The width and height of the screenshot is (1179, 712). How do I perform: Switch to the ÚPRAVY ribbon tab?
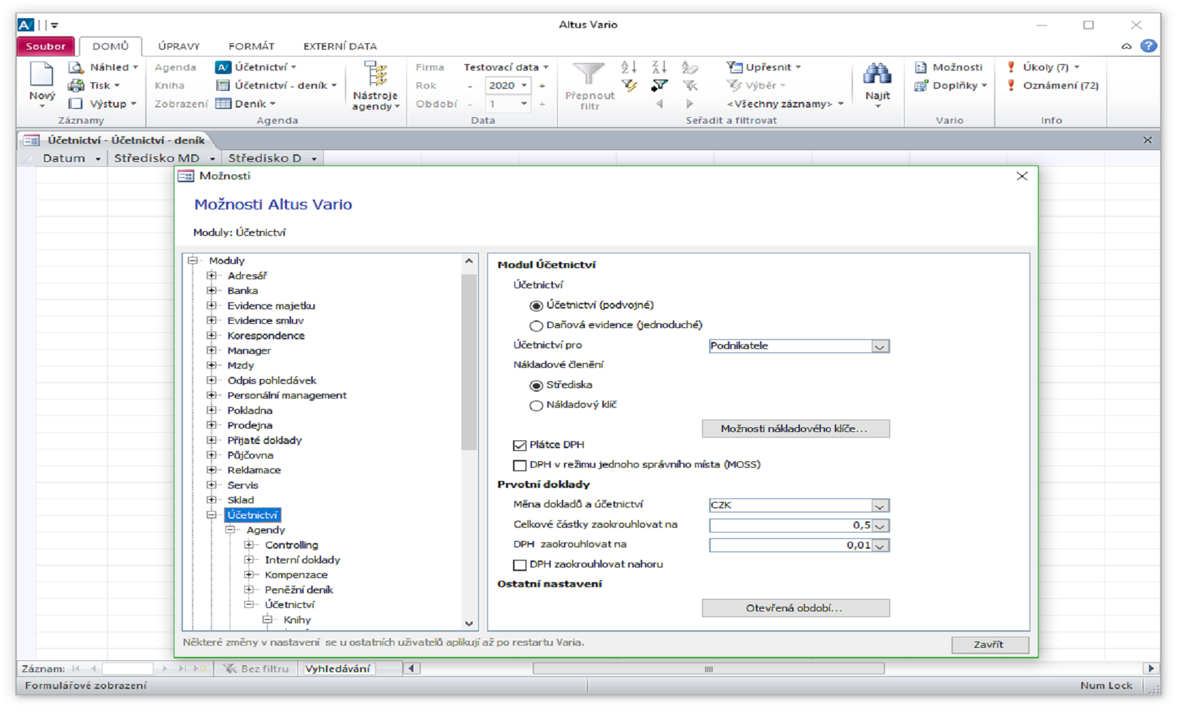point(179,46)
